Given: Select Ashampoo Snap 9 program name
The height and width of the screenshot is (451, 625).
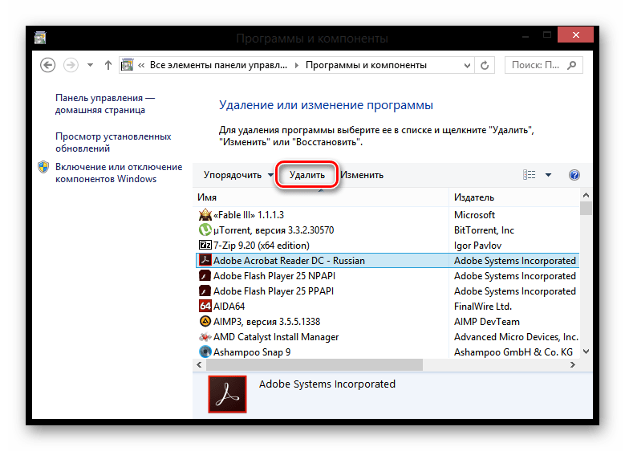Looking at the screenshot, I should click(252, 352).
